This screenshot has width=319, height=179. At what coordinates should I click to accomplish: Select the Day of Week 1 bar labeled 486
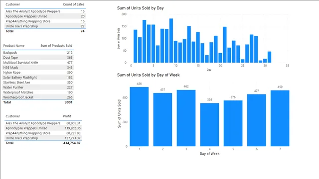139,116
